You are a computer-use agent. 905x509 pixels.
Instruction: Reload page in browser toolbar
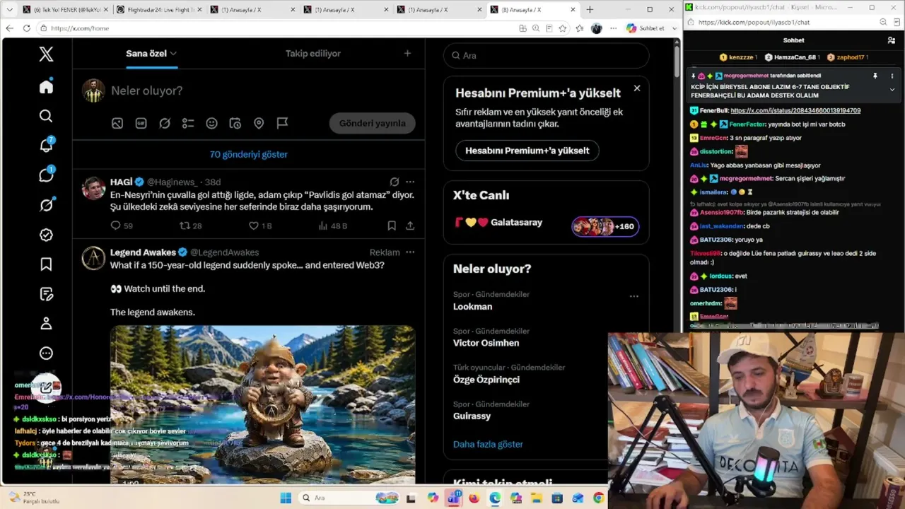pyautogui.click(x=27, y=28)
